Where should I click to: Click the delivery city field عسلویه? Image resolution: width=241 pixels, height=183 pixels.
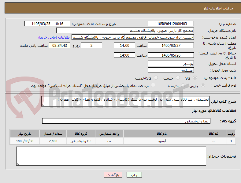tap(171, 70)
